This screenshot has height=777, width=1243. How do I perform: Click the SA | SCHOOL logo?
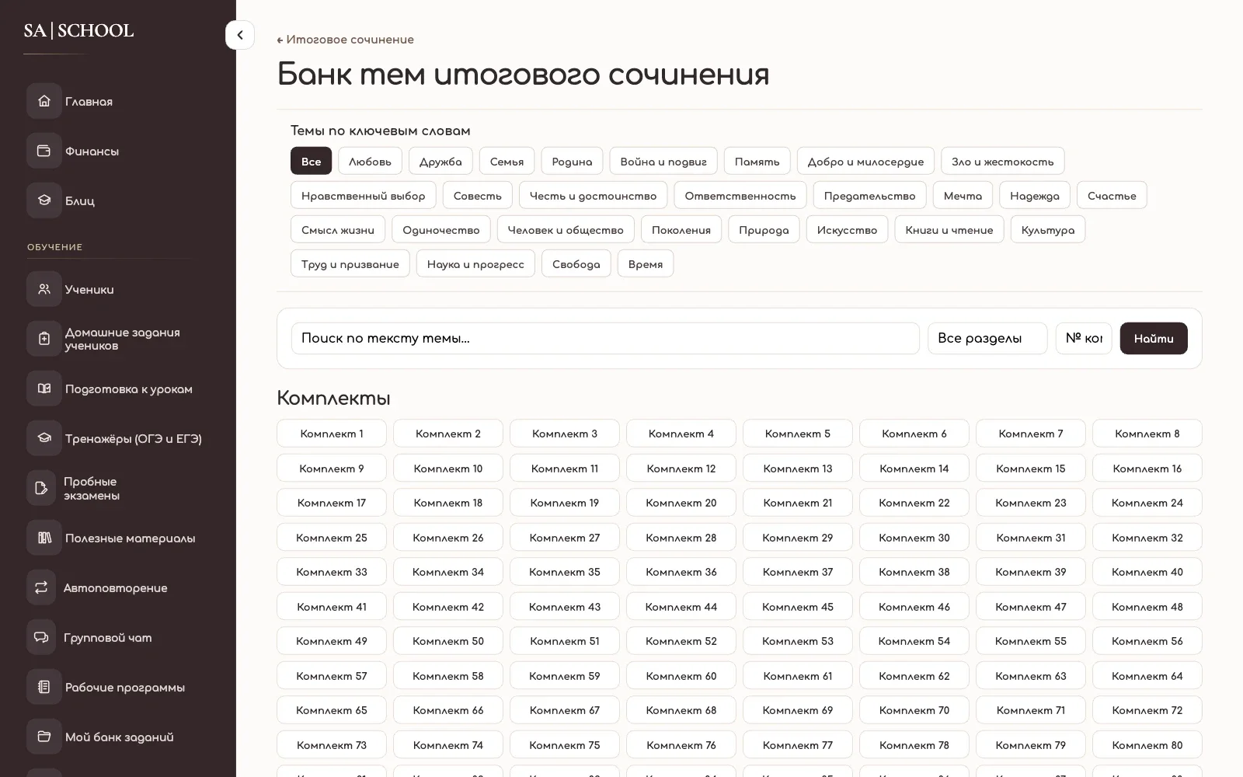[78, 30]
